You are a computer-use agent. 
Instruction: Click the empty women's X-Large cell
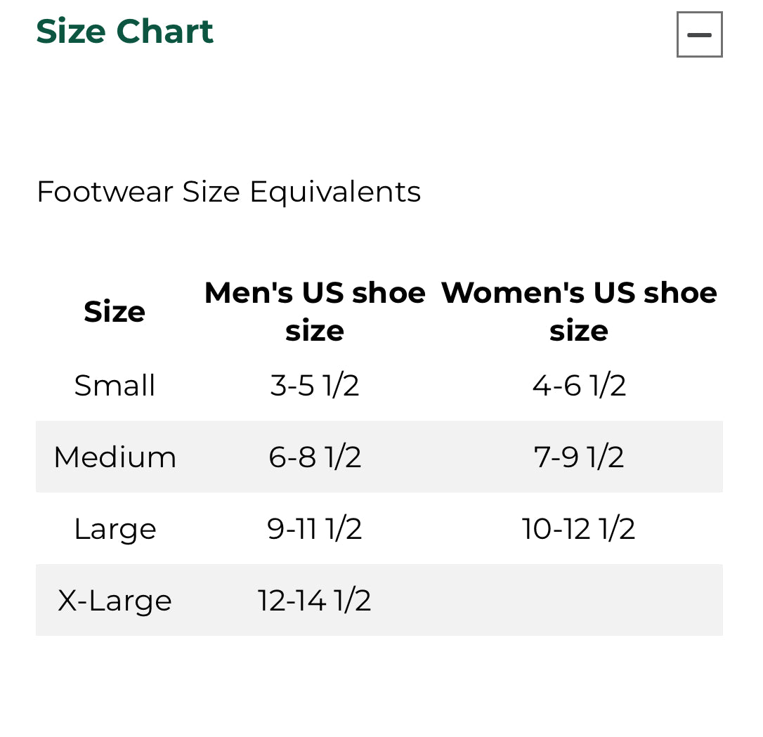[579, 601]
